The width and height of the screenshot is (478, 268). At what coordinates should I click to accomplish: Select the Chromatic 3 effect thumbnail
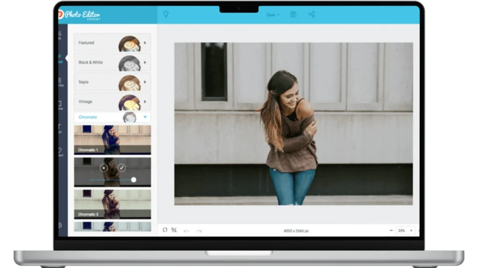112,204
